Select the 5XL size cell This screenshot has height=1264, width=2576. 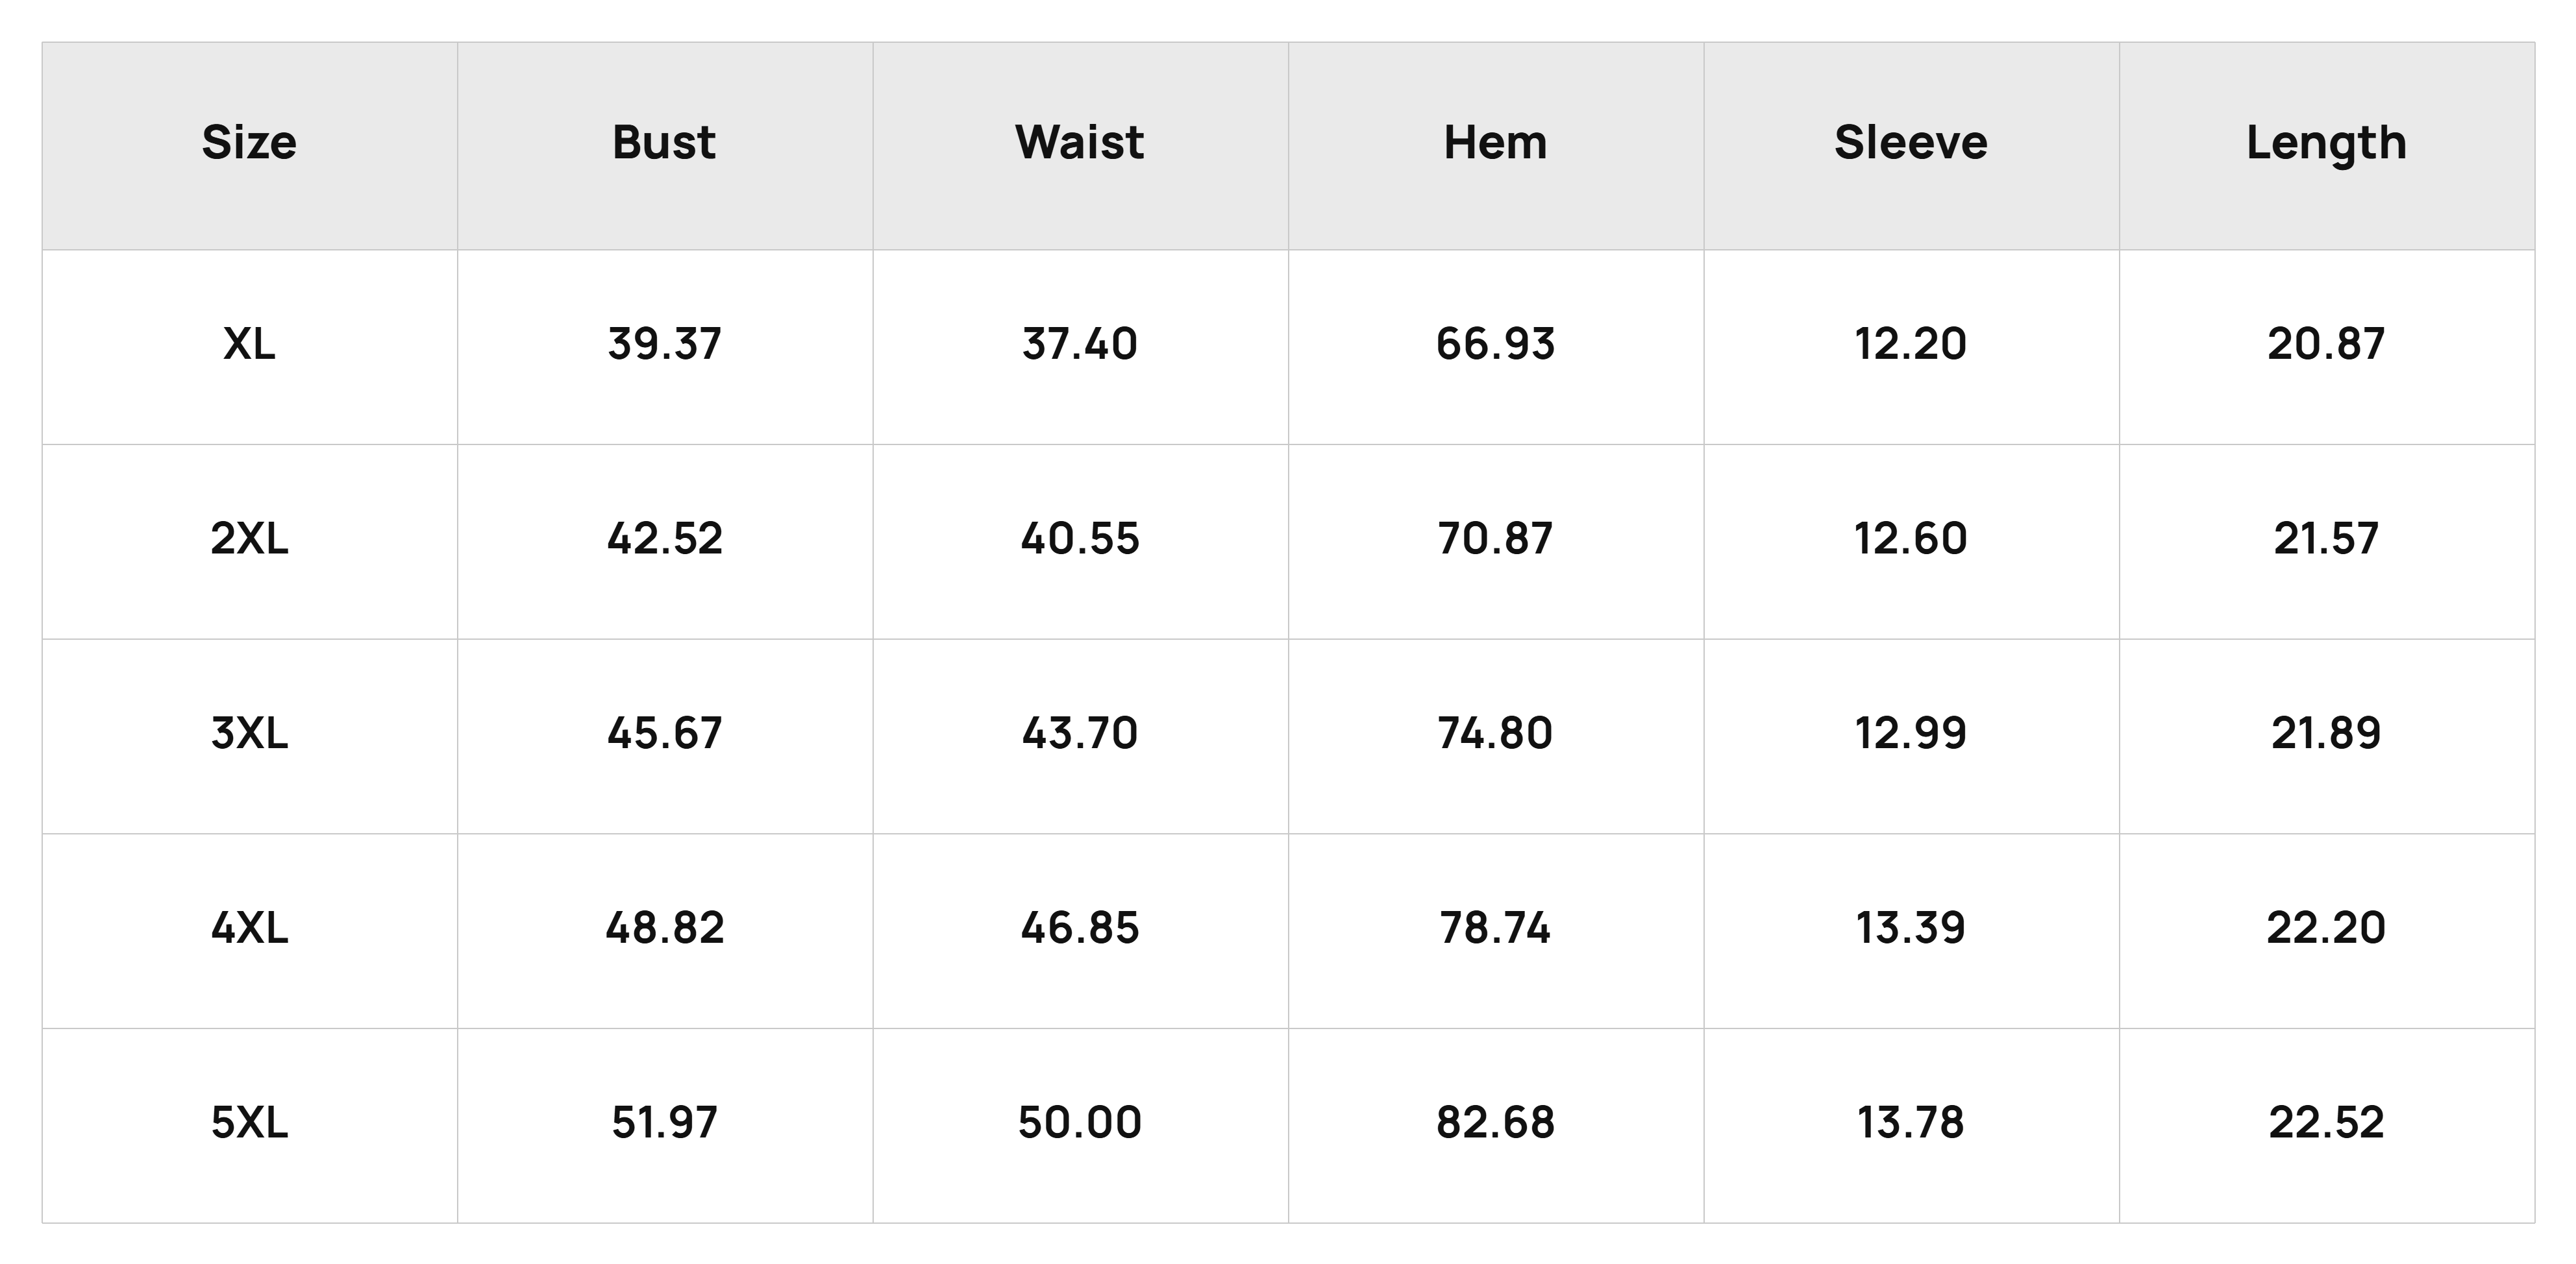(249, 1124)
